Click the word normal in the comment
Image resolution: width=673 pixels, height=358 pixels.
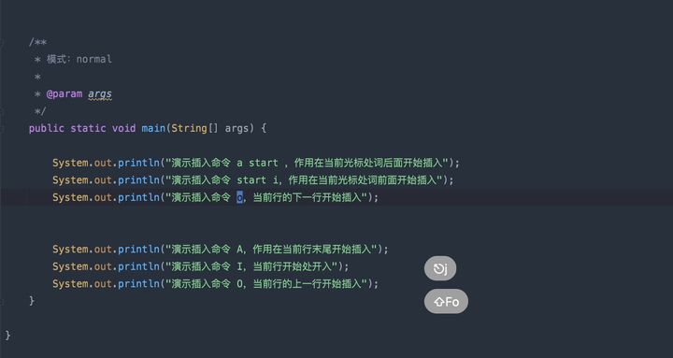(94, 59)
